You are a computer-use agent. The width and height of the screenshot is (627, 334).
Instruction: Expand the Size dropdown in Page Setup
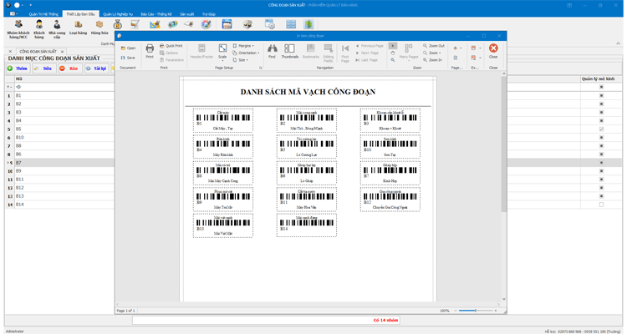(242, 60)
